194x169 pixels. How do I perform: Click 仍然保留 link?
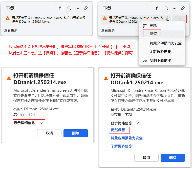click(x=118, y=130)
